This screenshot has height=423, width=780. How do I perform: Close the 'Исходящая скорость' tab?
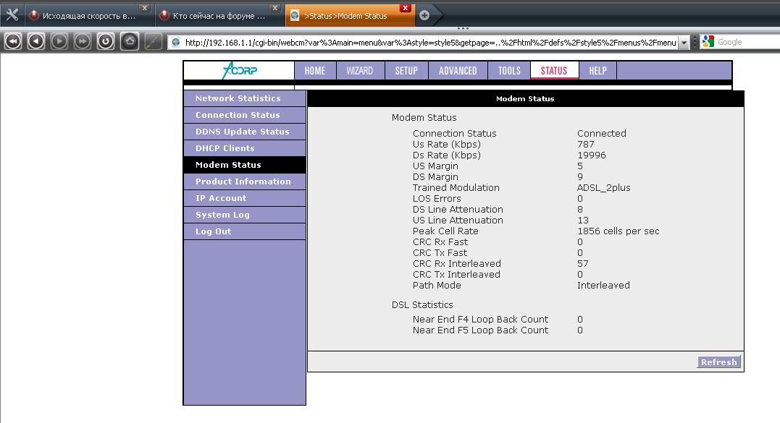(144, 8)
